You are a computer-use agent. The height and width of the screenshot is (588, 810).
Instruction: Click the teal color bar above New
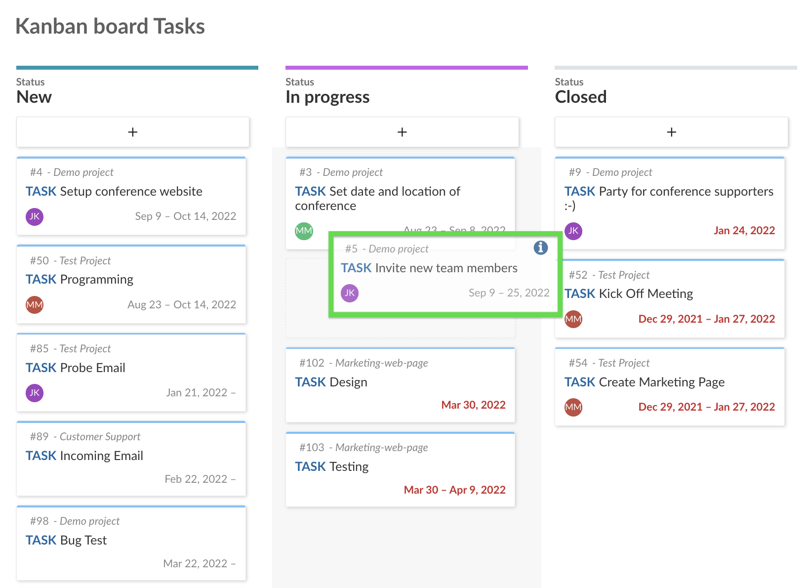(137, 68)
